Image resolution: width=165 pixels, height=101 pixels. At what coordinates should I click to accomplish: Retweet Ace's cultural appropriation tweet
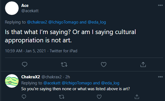(x=64, y=64)
